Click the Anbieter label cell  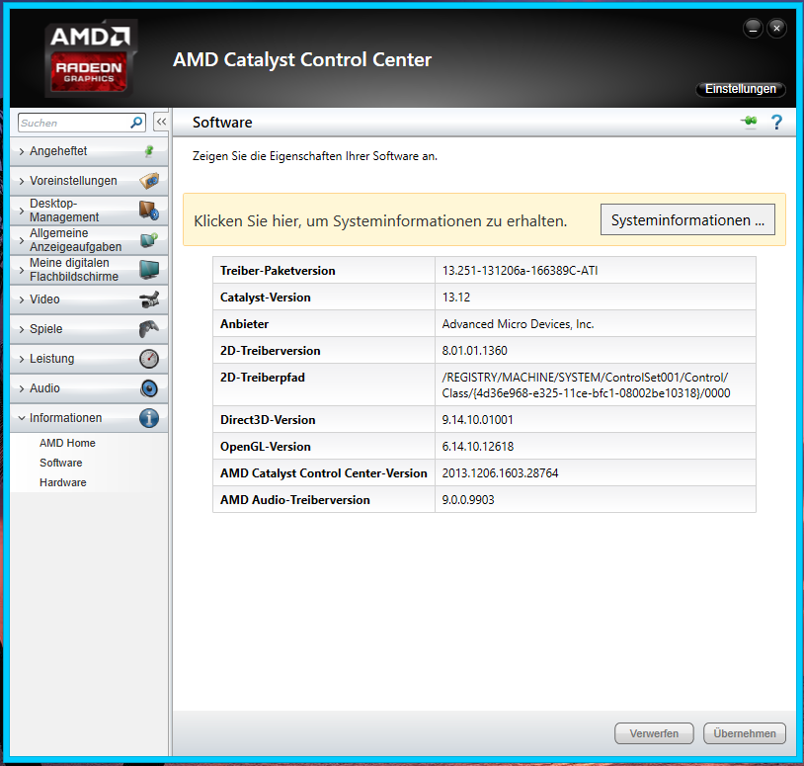click(x=324, y=324)
